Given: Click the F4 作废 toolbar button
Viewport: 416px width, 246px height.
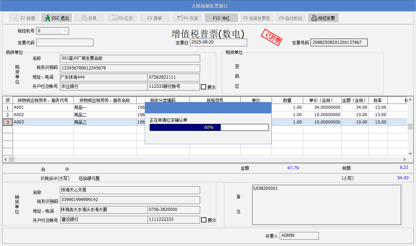Looking at the screenshot, I should click(187, 18).
